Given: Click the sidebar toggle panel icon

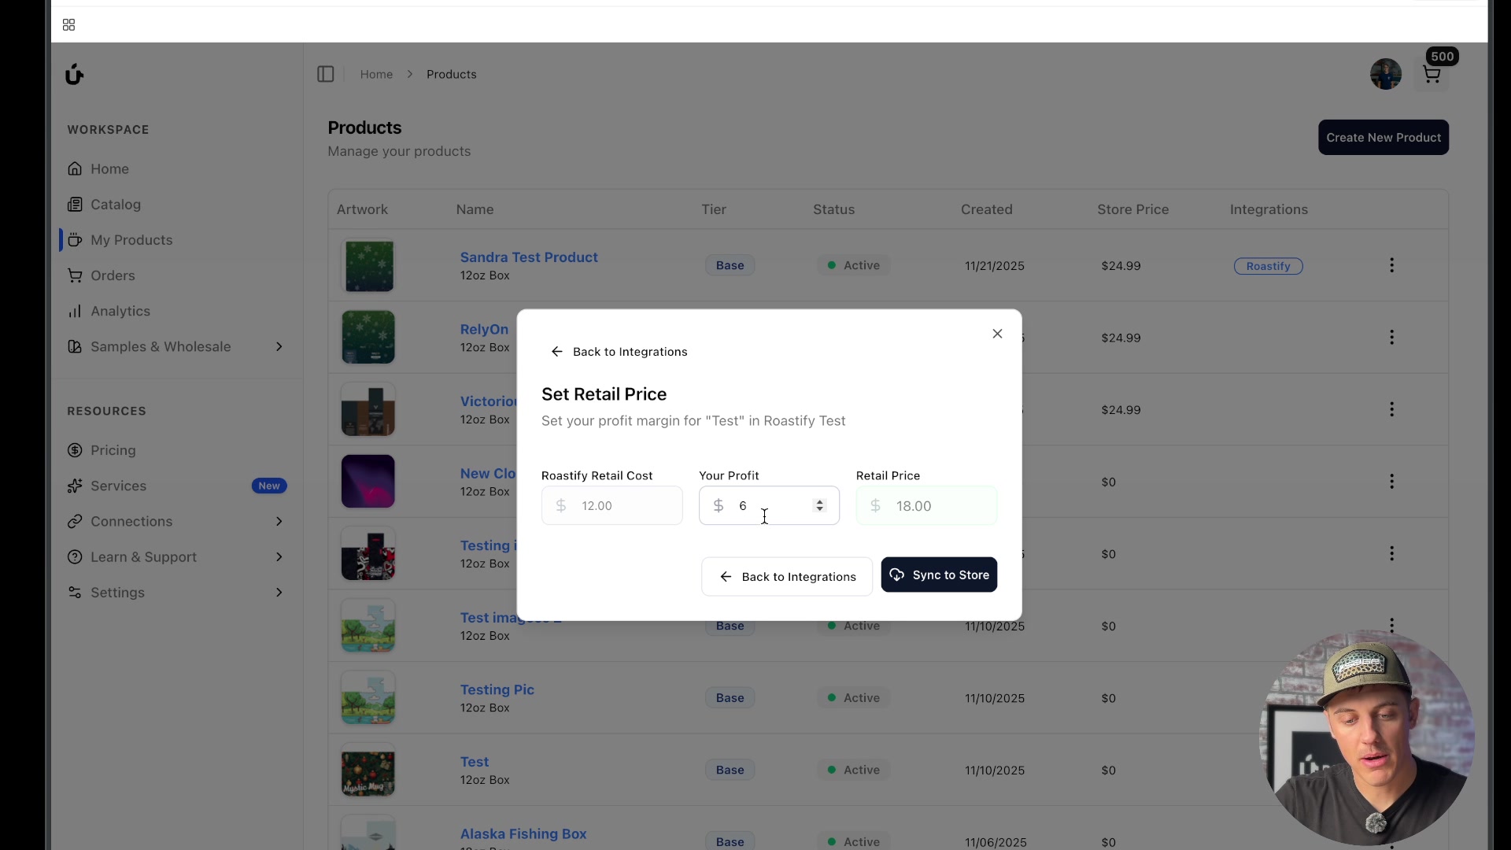Looking at the screenshot, I should pos(325,74).
